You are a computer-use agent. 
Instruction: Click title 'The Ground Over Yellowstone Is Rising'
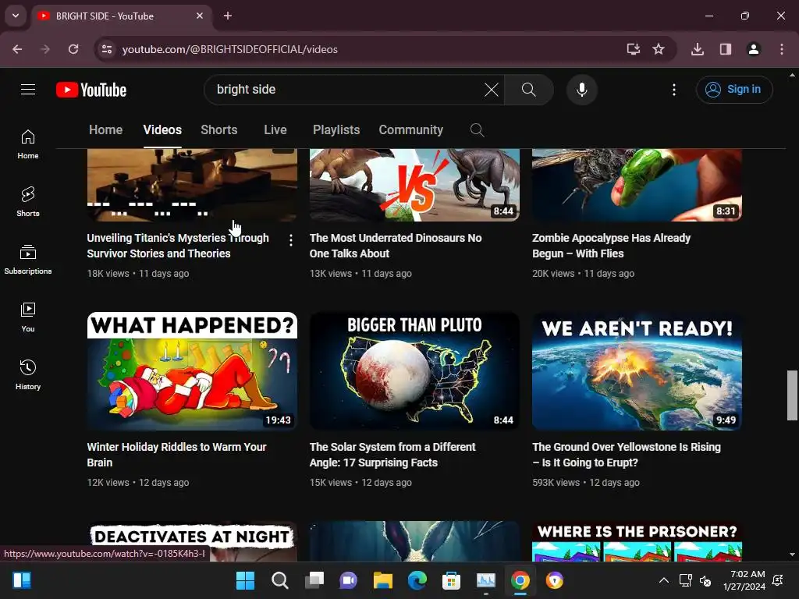tap(627, 455)
